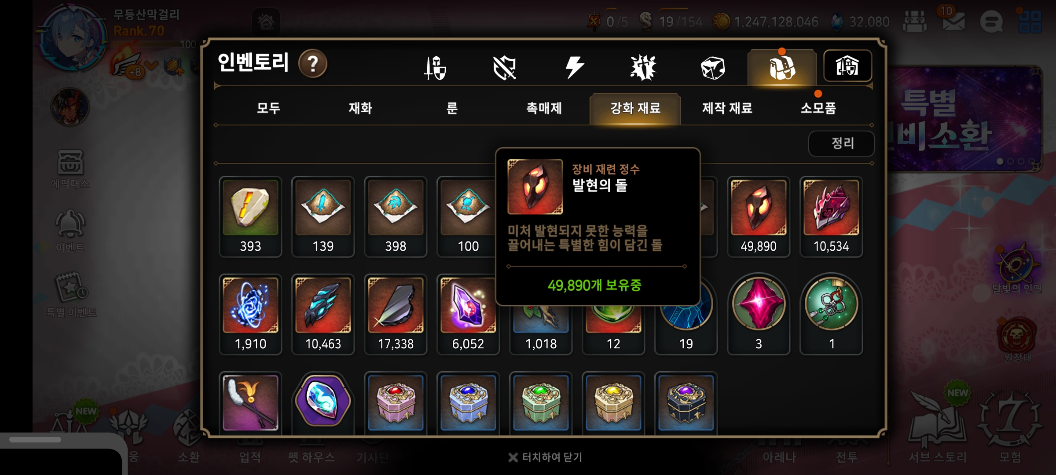
Task: Switch to the 모두 tab
Action: click(x=268, y=108)
